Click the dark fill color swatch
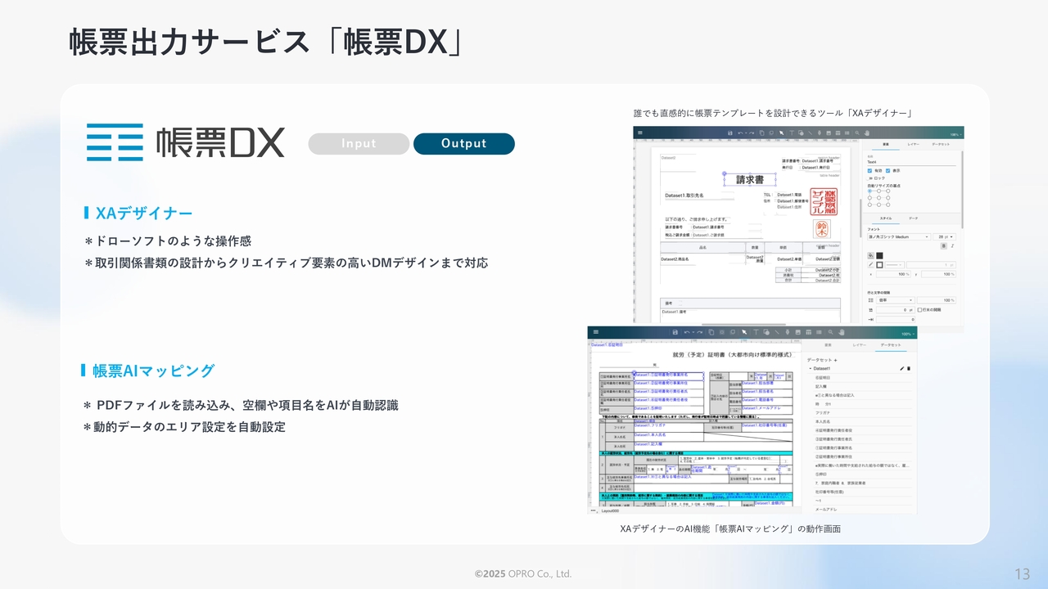 point(879,255)
